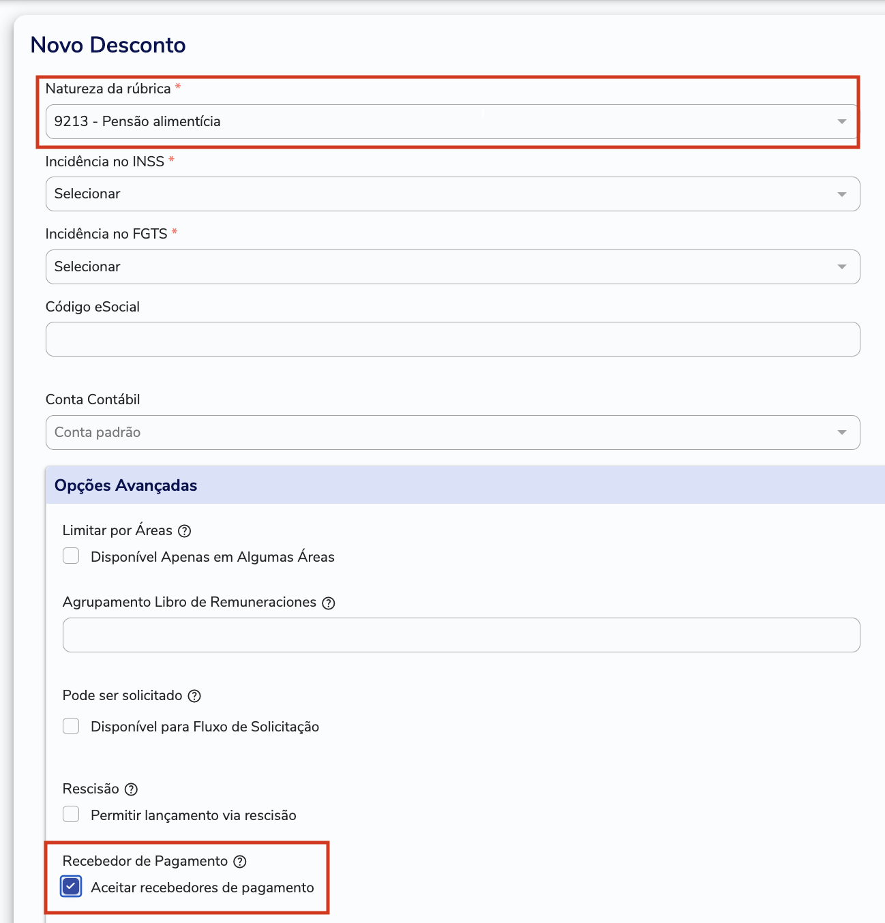Open help icon next to Limitar por Áreas
Image resolution: width=885 pixels, height=923 pixels.
[x=184, y=531]
